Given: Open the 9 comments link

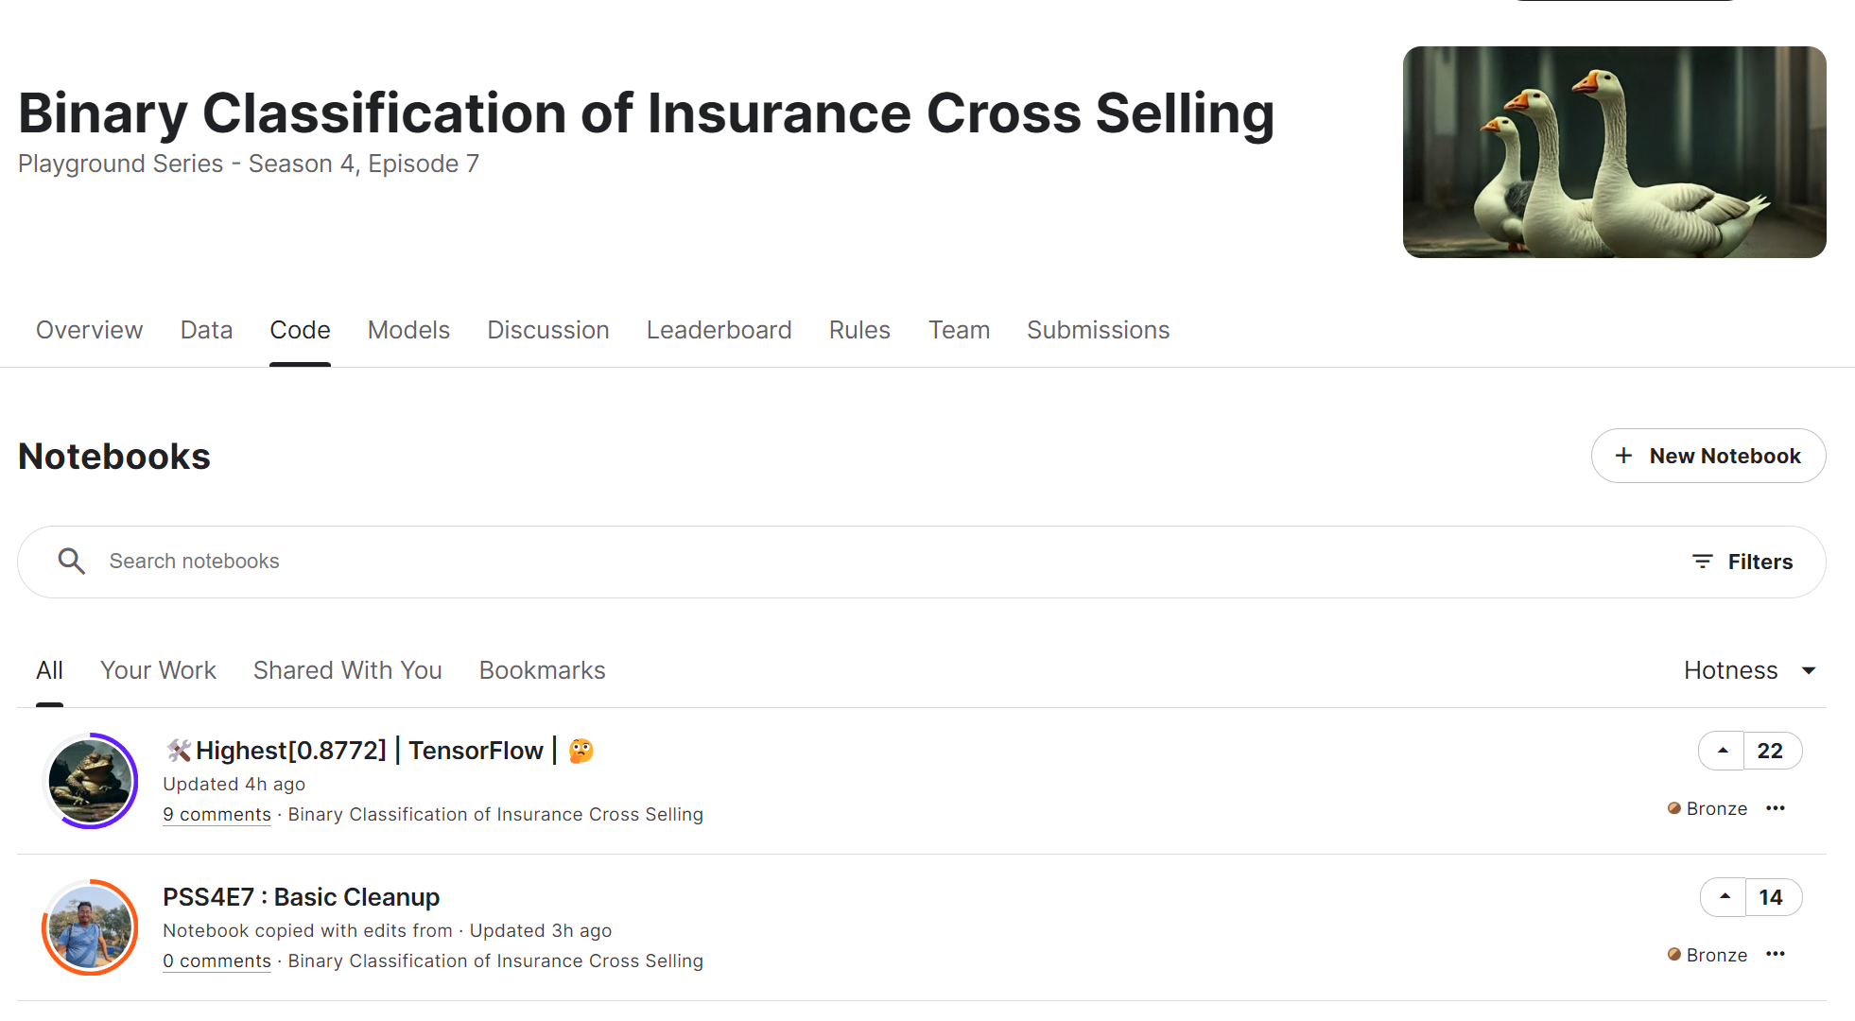Looking at the screenshot, I should [x=217, y=814].
